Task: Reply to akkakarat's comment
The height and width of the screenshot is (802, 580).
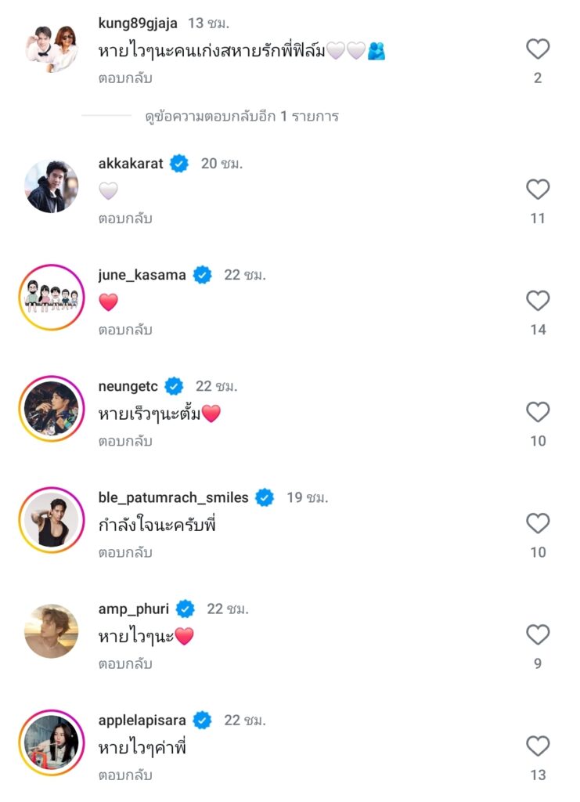Action: [125, 219]
